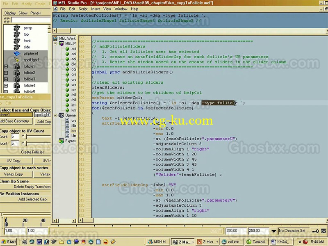Click the spotLight1 copy object field

point(43,115)
